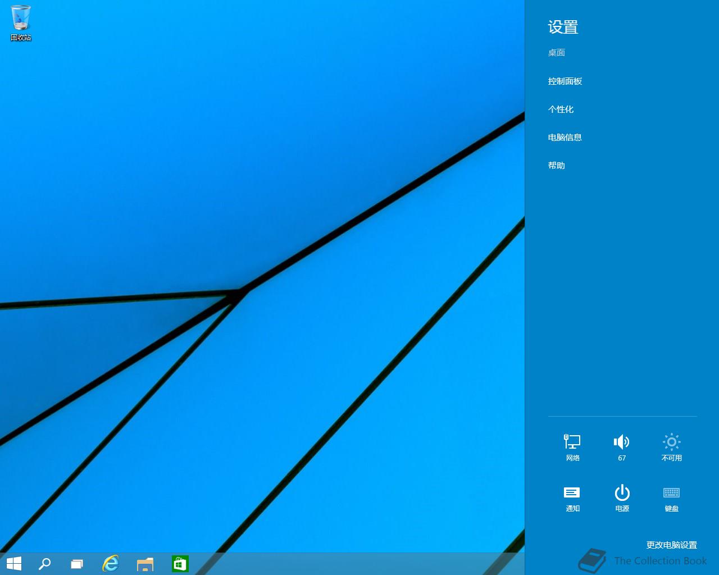The width and height of the screenshot is (719, 575).
Task: Open File Explorer from the taskbar
Action: (x=145, y=564)
